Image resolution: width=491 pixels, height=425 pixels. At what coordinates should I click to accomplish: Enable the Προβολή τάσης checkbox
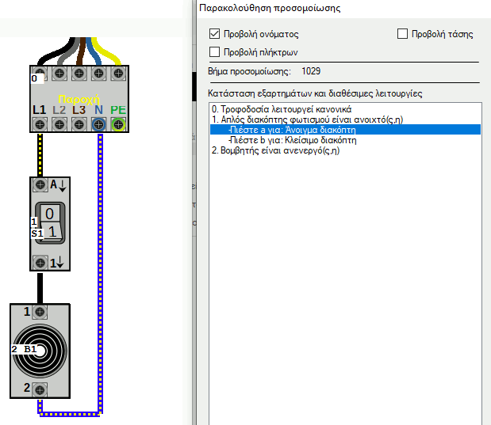402,34
